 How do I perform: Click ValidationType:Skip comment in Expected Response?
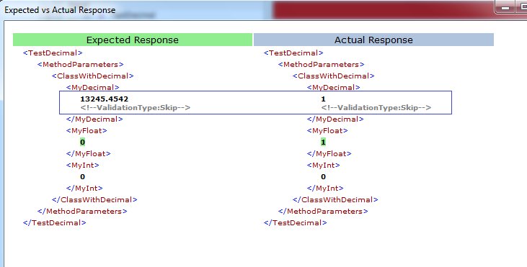coord(136,108)
